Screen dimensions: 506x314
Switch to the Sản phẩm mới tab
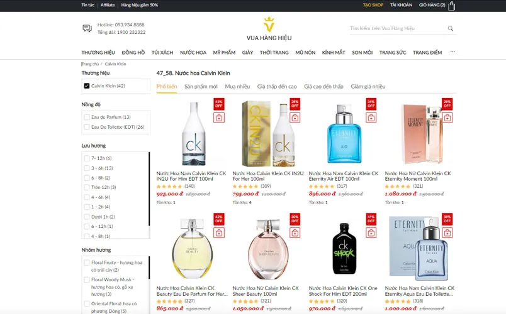pos(201,86)
